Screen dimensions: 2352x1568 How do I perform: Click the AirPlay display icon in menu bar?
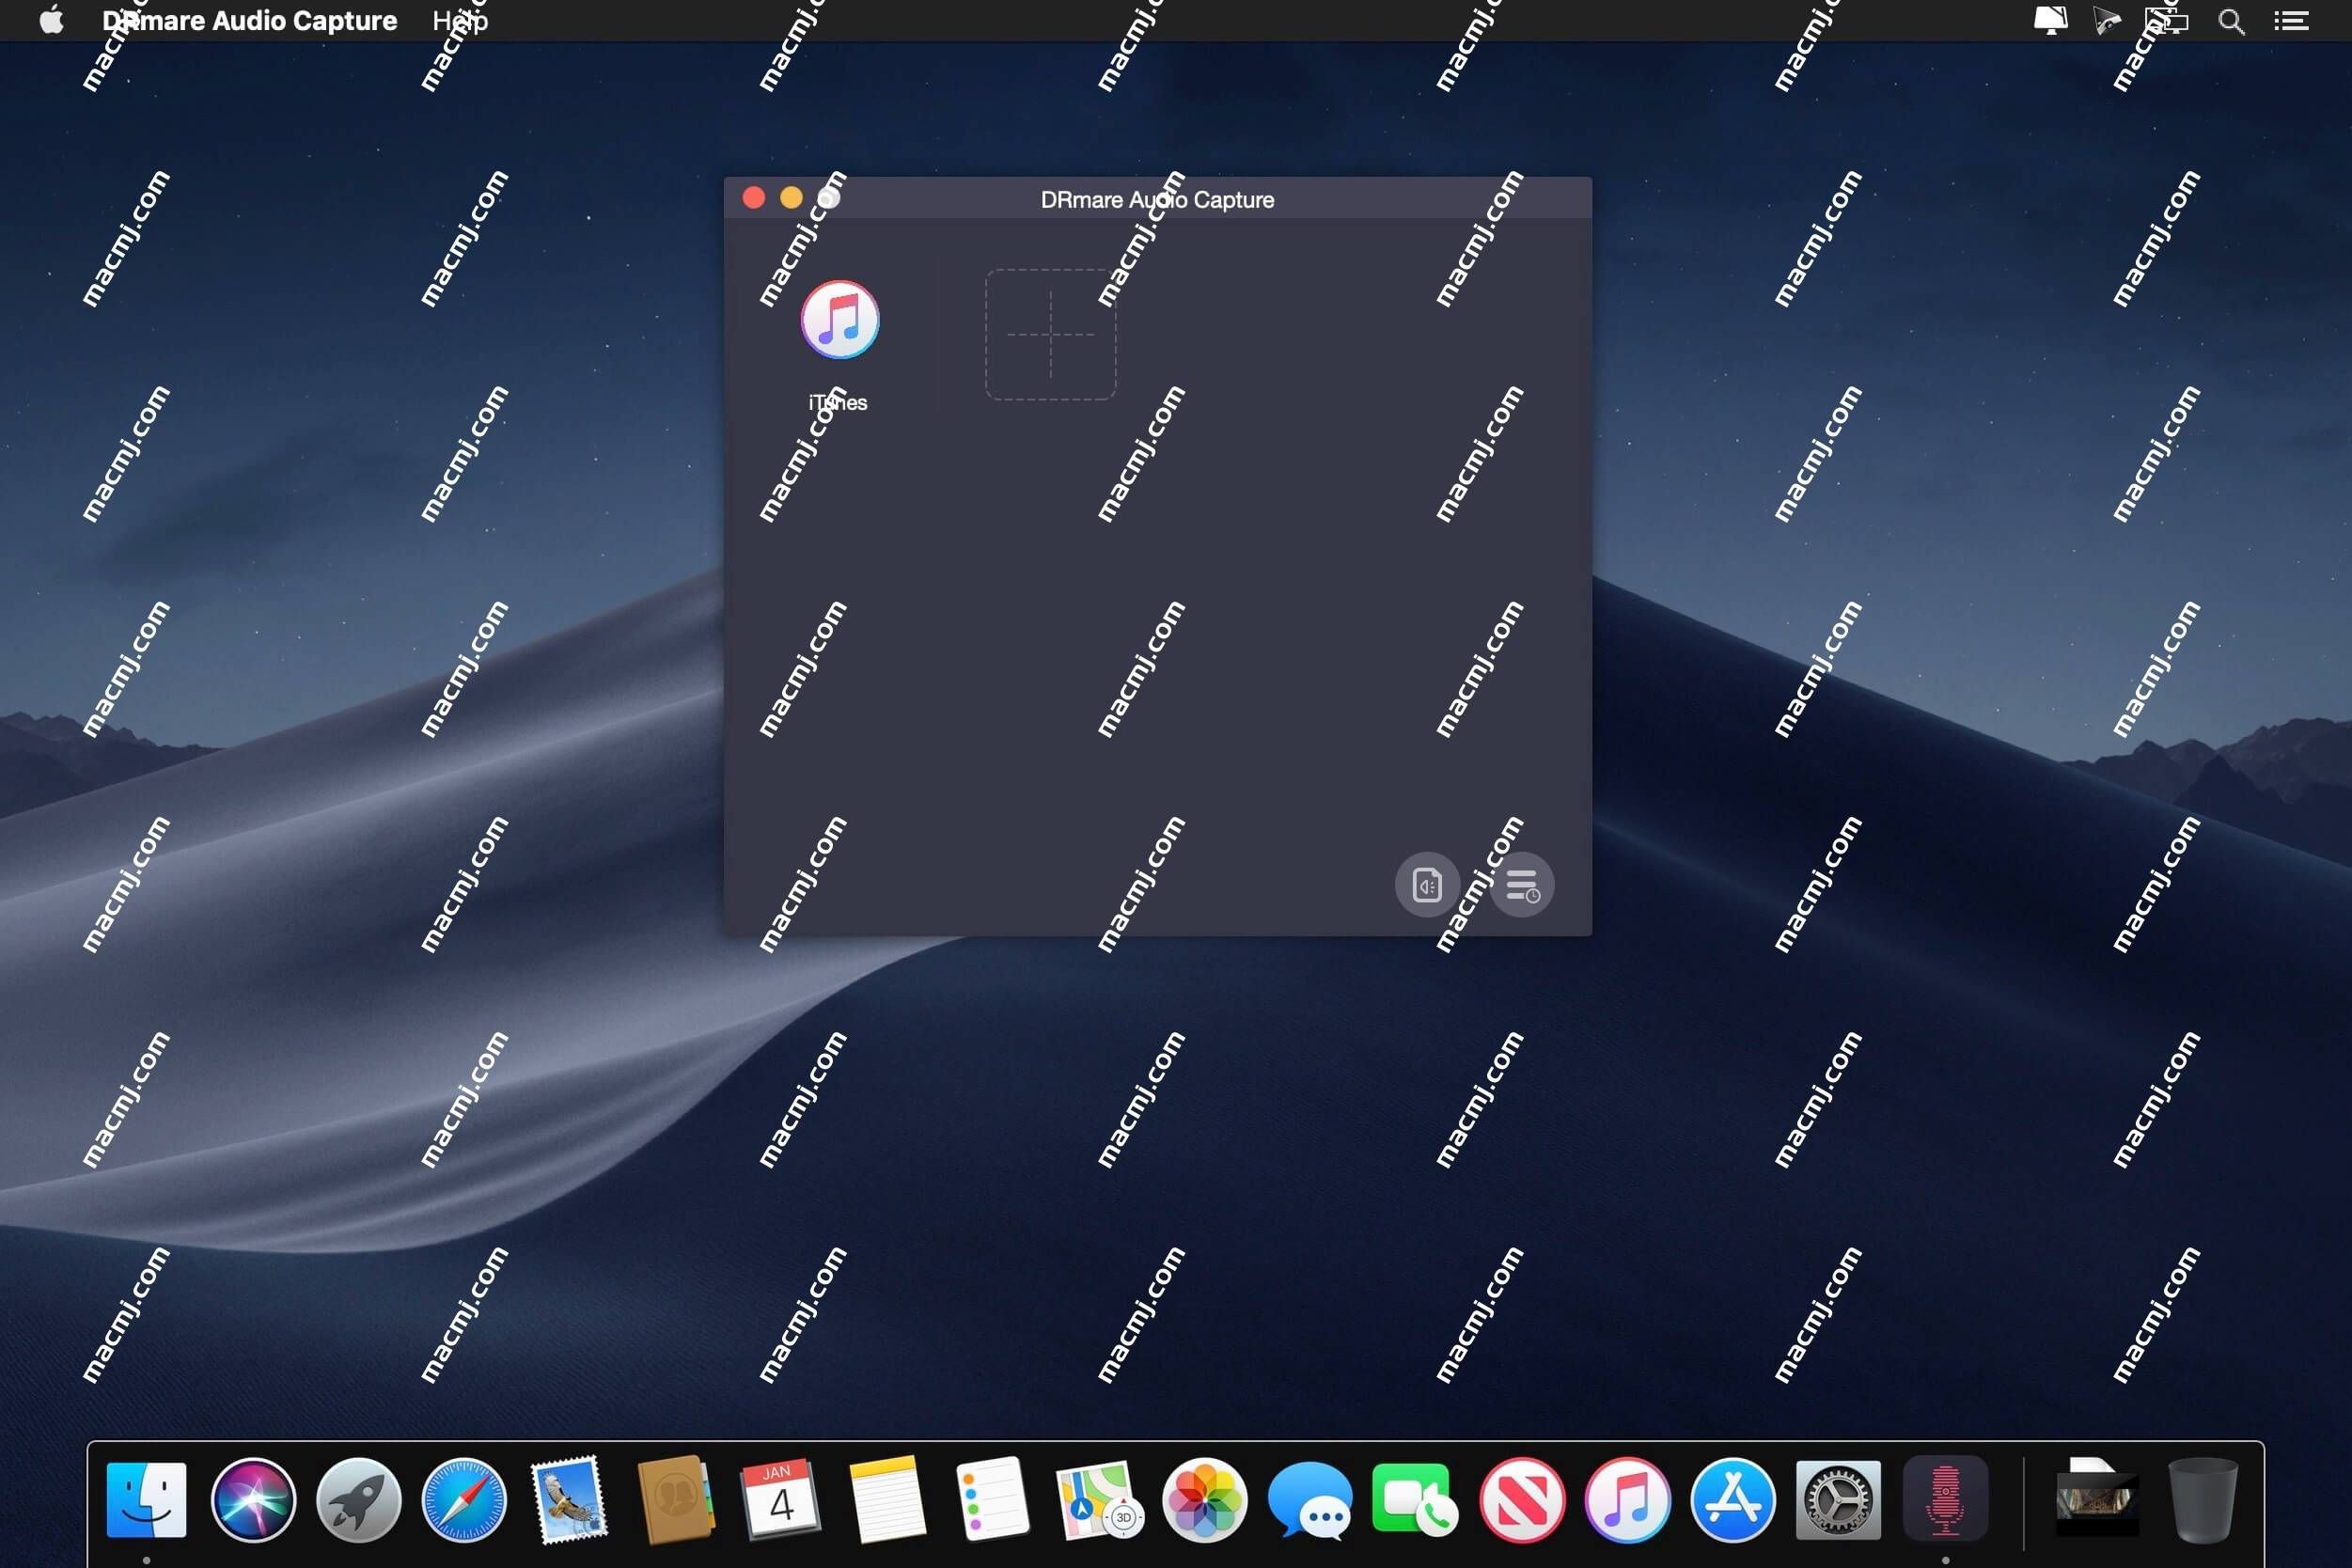pyautogui.click(x=2050, y=21)
